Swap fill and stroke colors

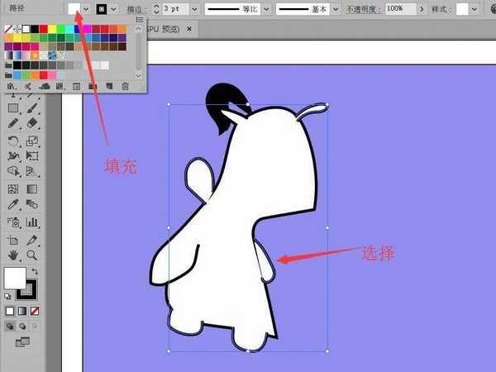pyautogui.click(x=36, y=270)
